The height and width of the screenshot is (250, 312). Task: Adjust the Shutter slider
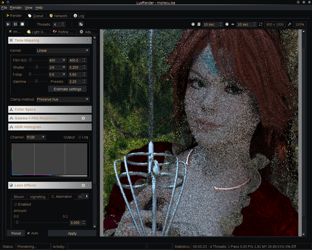pyautogui.click(x=38, y=67)
